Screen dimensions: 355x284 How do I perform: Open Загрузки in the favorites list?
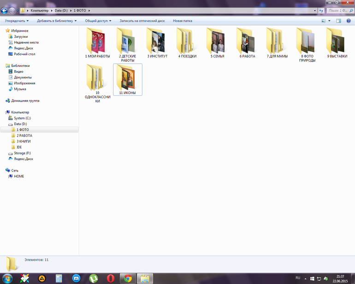click(x=21, y=36)
